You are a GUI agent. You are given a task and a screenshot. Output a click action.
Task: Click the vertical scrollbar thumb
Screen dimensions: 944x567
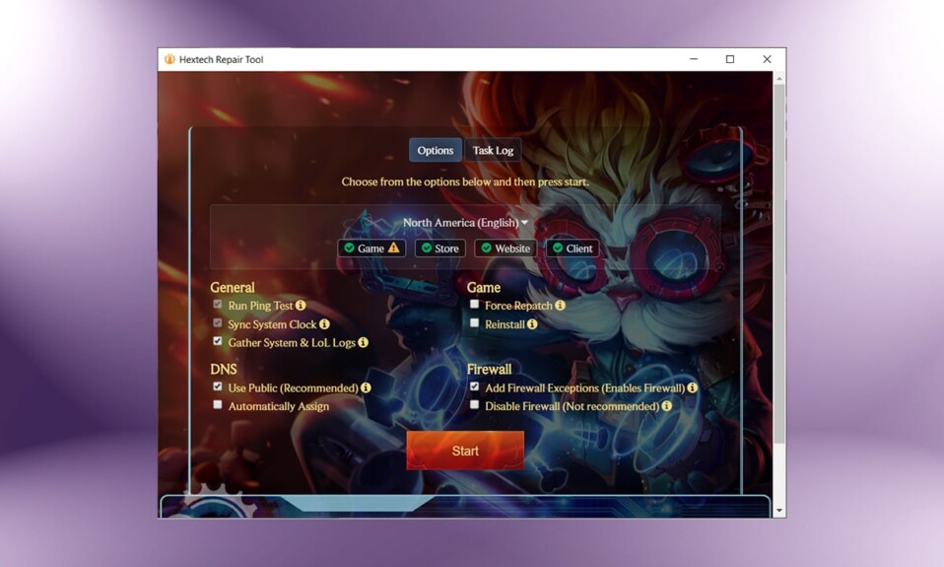779,264
